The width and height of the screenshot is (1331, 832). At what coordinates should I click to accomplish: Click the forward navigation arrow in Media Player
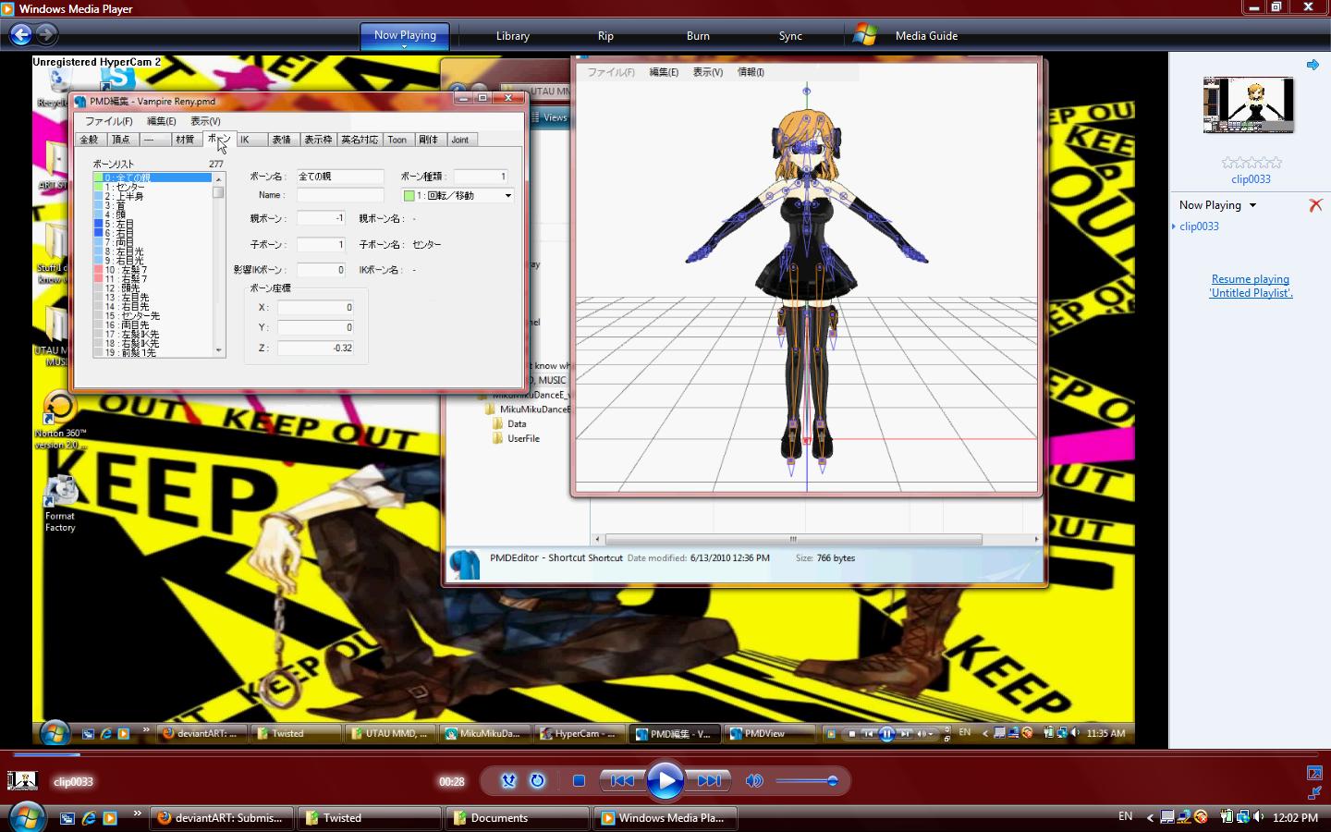(x=46, y=35)
